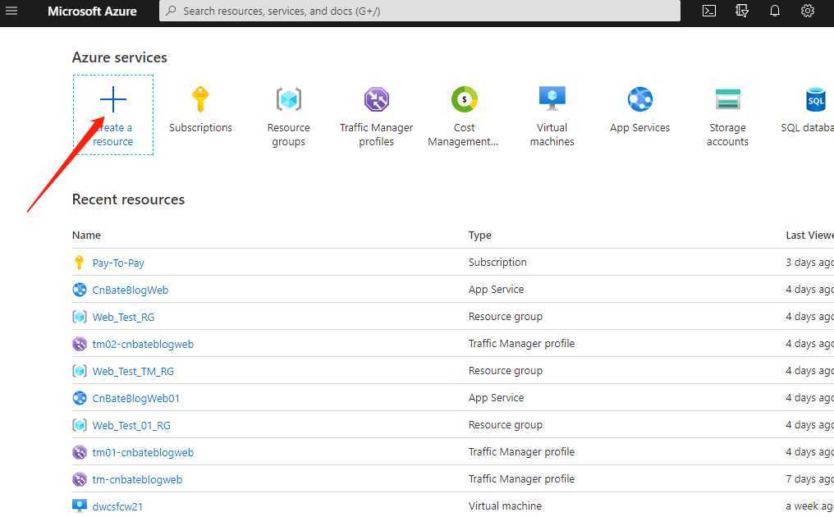Click the Azure services heading
The width and height of the screenshot is (834, 517).
point(120,57)
